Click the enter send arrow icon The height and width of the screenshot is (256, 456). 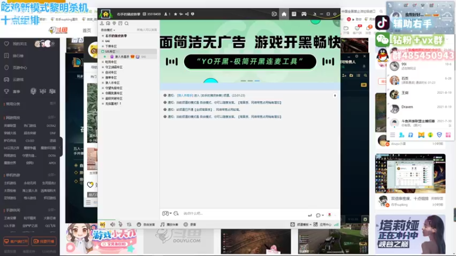click(x=310, y=215)
